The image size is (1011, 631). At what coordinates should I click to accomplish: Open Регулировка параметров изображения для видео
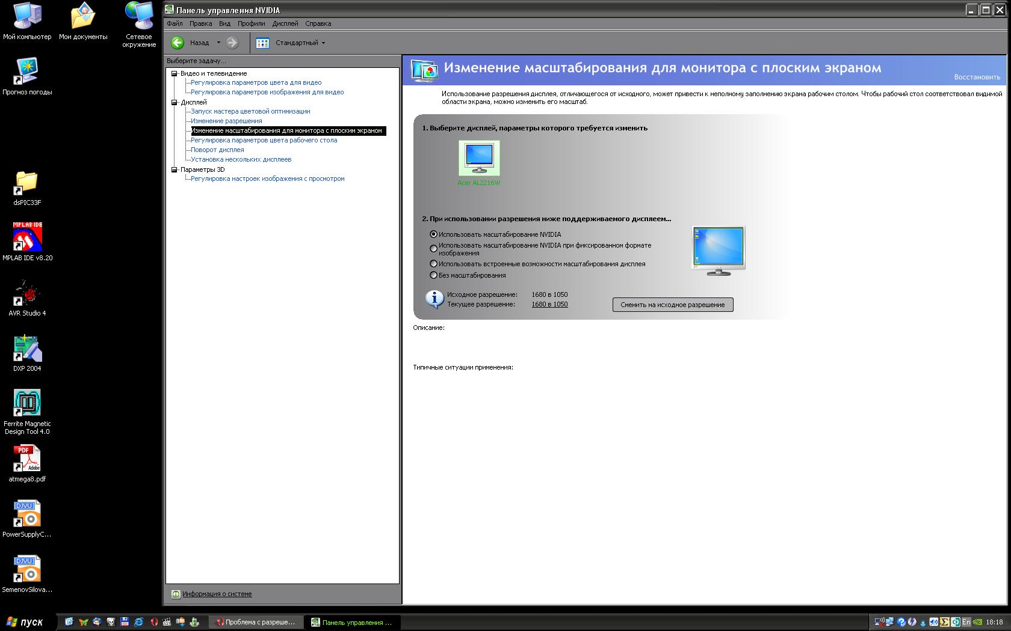click(267, 92)
